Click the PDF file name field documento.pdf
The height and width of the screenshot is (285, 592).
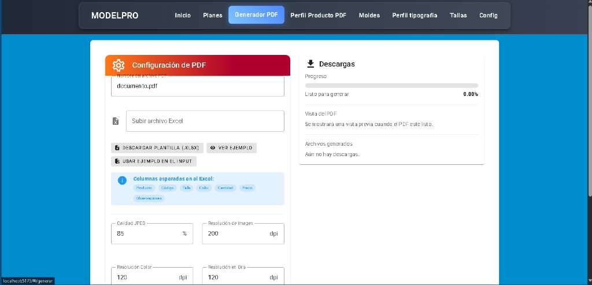[198, 86]
